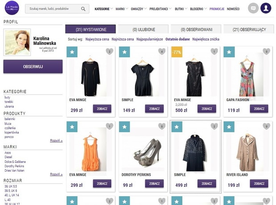Click star badge on black Eva Minge 299 zł dress
Image resolution: width=276 pixels, height=205 pixels.
pyautogui.click(x=72, y=52)
